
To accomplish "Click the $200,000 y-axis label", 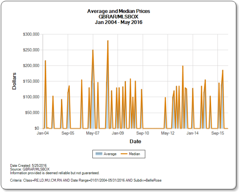I will [31, 66].
